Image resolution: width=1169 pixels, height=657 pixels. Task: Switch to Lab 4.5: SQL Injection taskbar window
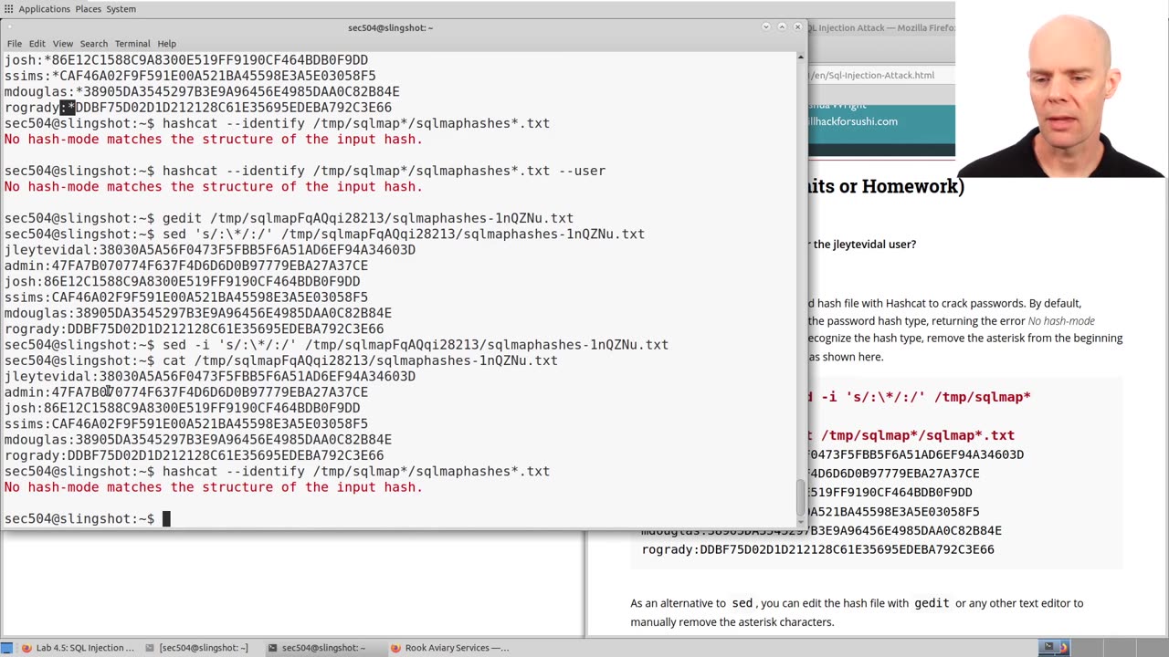[x=79, y=648]
